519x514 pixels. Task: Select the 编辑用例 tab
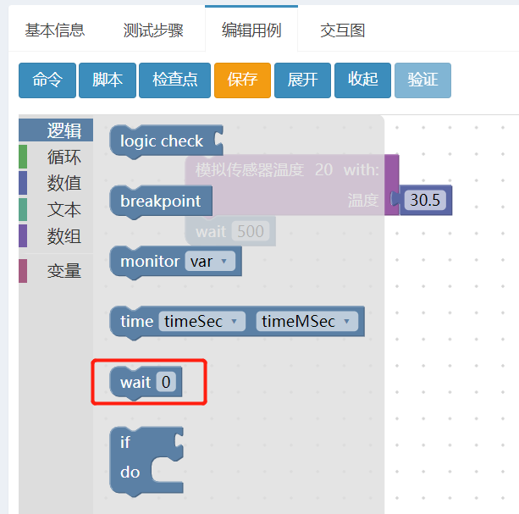click(251, 30)
